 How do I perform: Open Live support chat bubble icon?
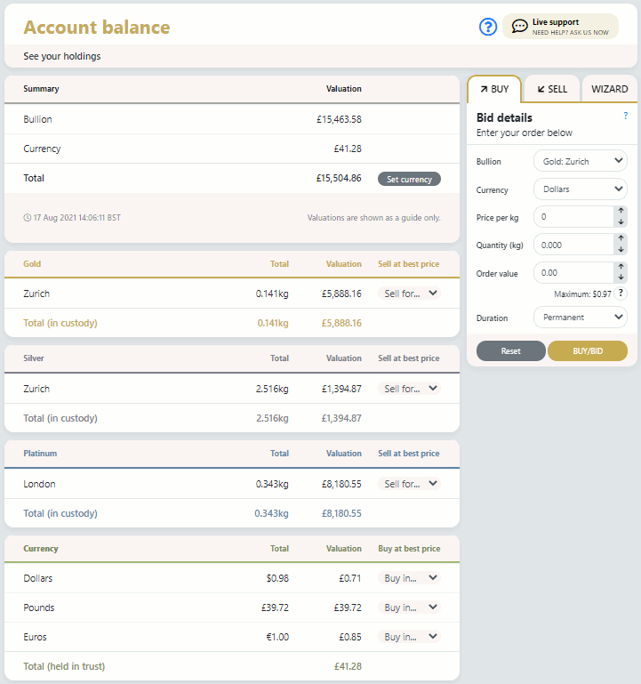click(x=519, y=26)
